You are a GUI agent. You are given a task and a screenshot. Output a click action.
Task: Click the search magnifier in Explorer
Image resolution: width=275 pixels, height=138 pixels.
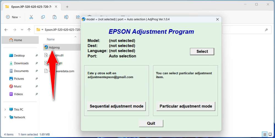266,30
